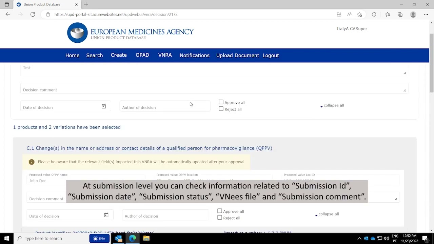Click in the C.1 section's Author of decision field
Screen dimensions: 434x244
coord(165,215)
